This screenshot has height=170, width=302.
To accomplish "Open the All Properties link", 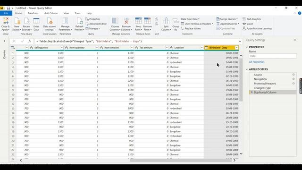I will pyautogui.click(x=257, y=62).
